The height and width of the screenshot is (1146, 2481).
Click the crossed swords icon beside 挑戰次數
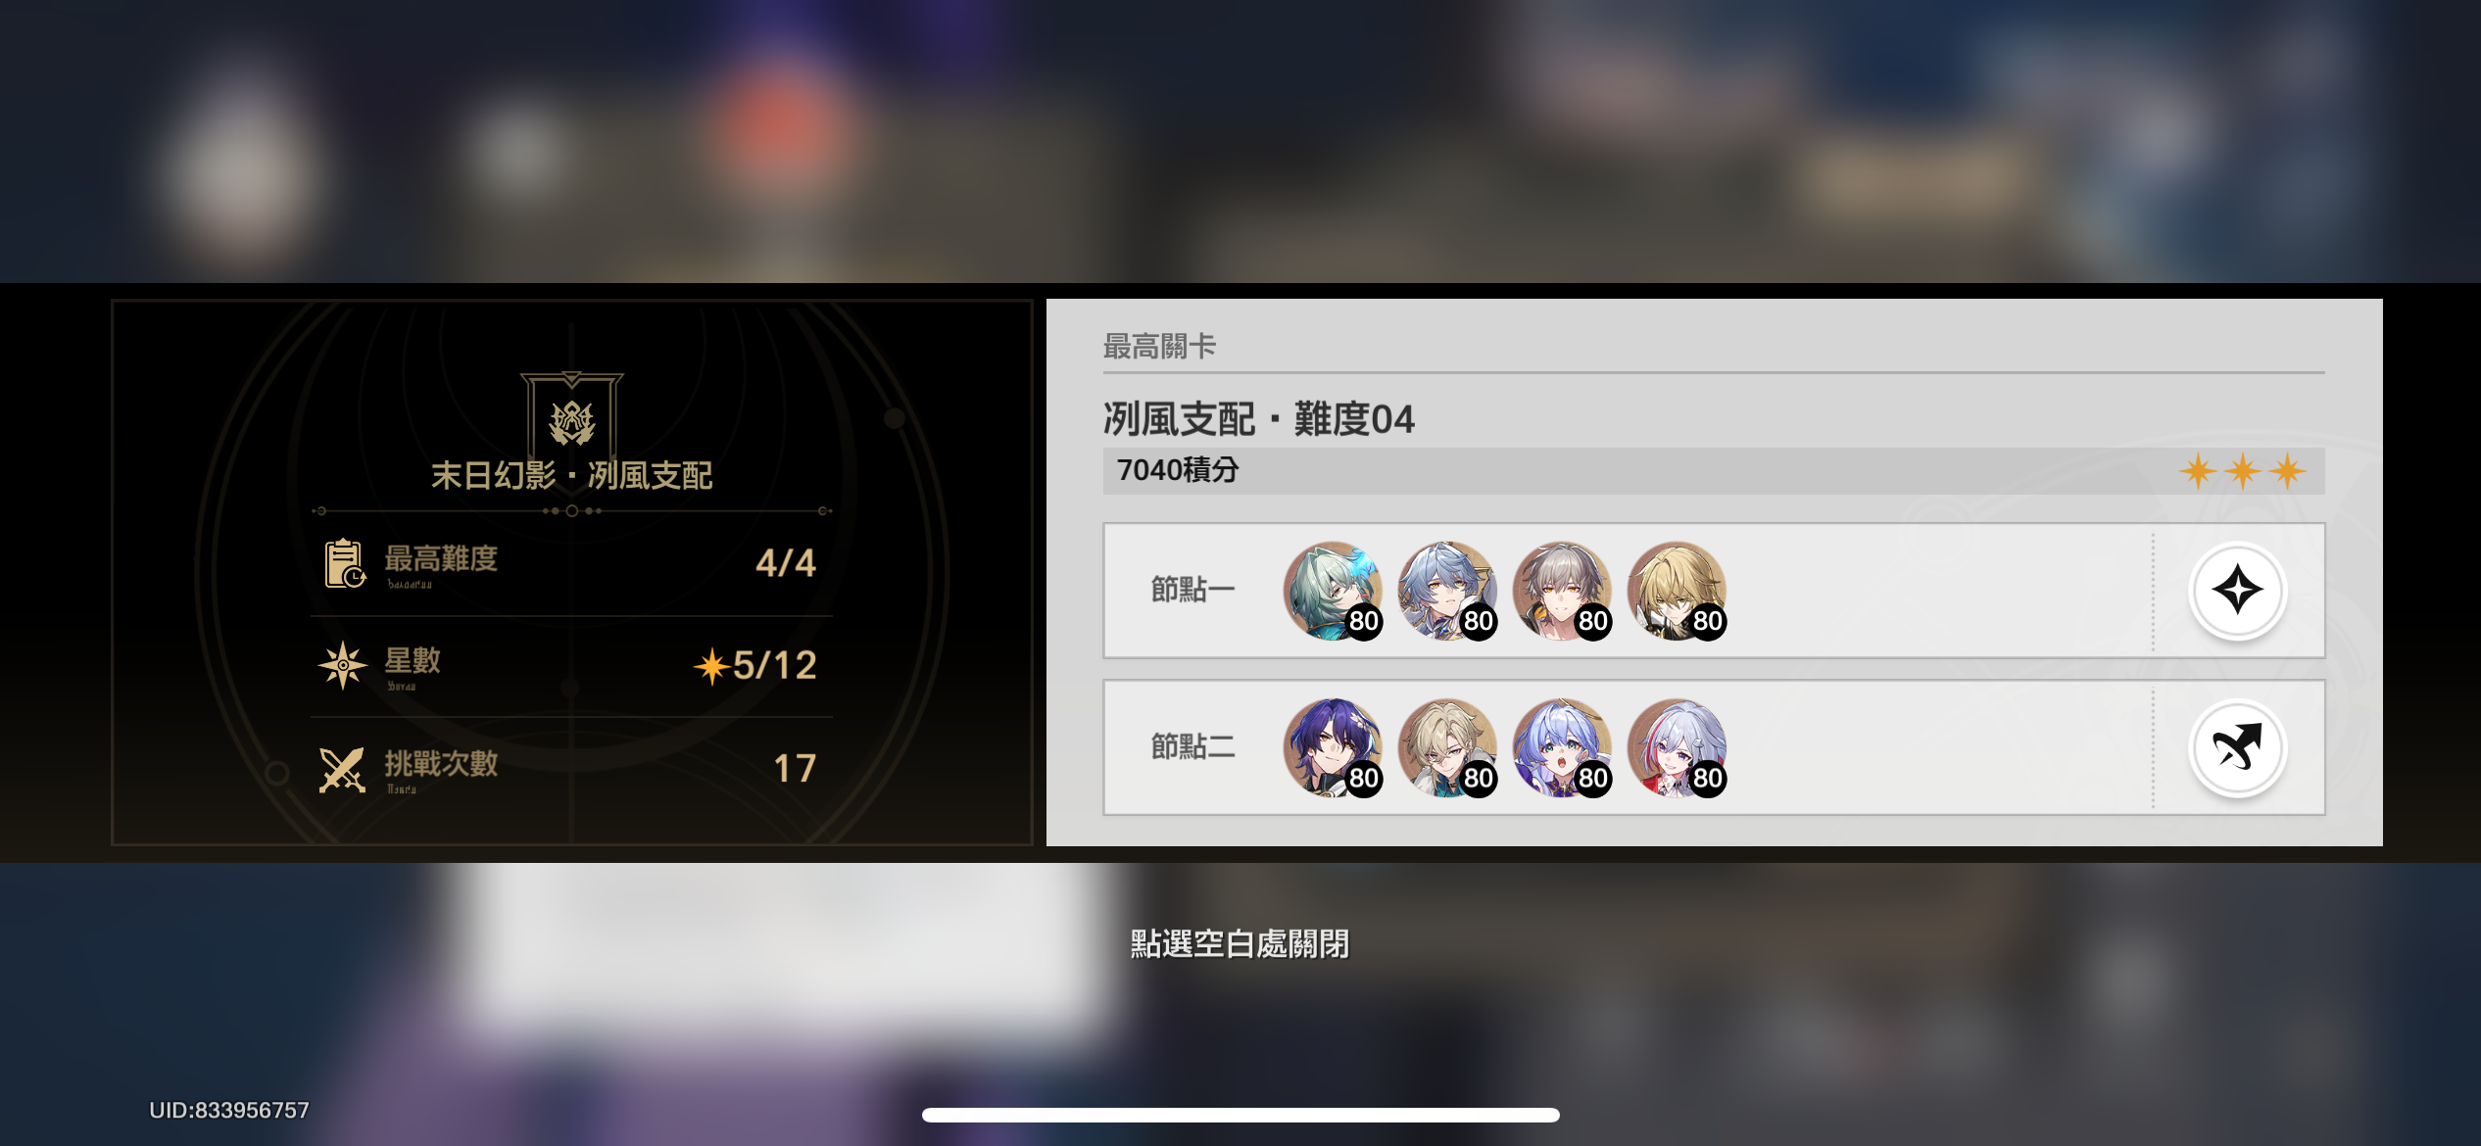342,770
